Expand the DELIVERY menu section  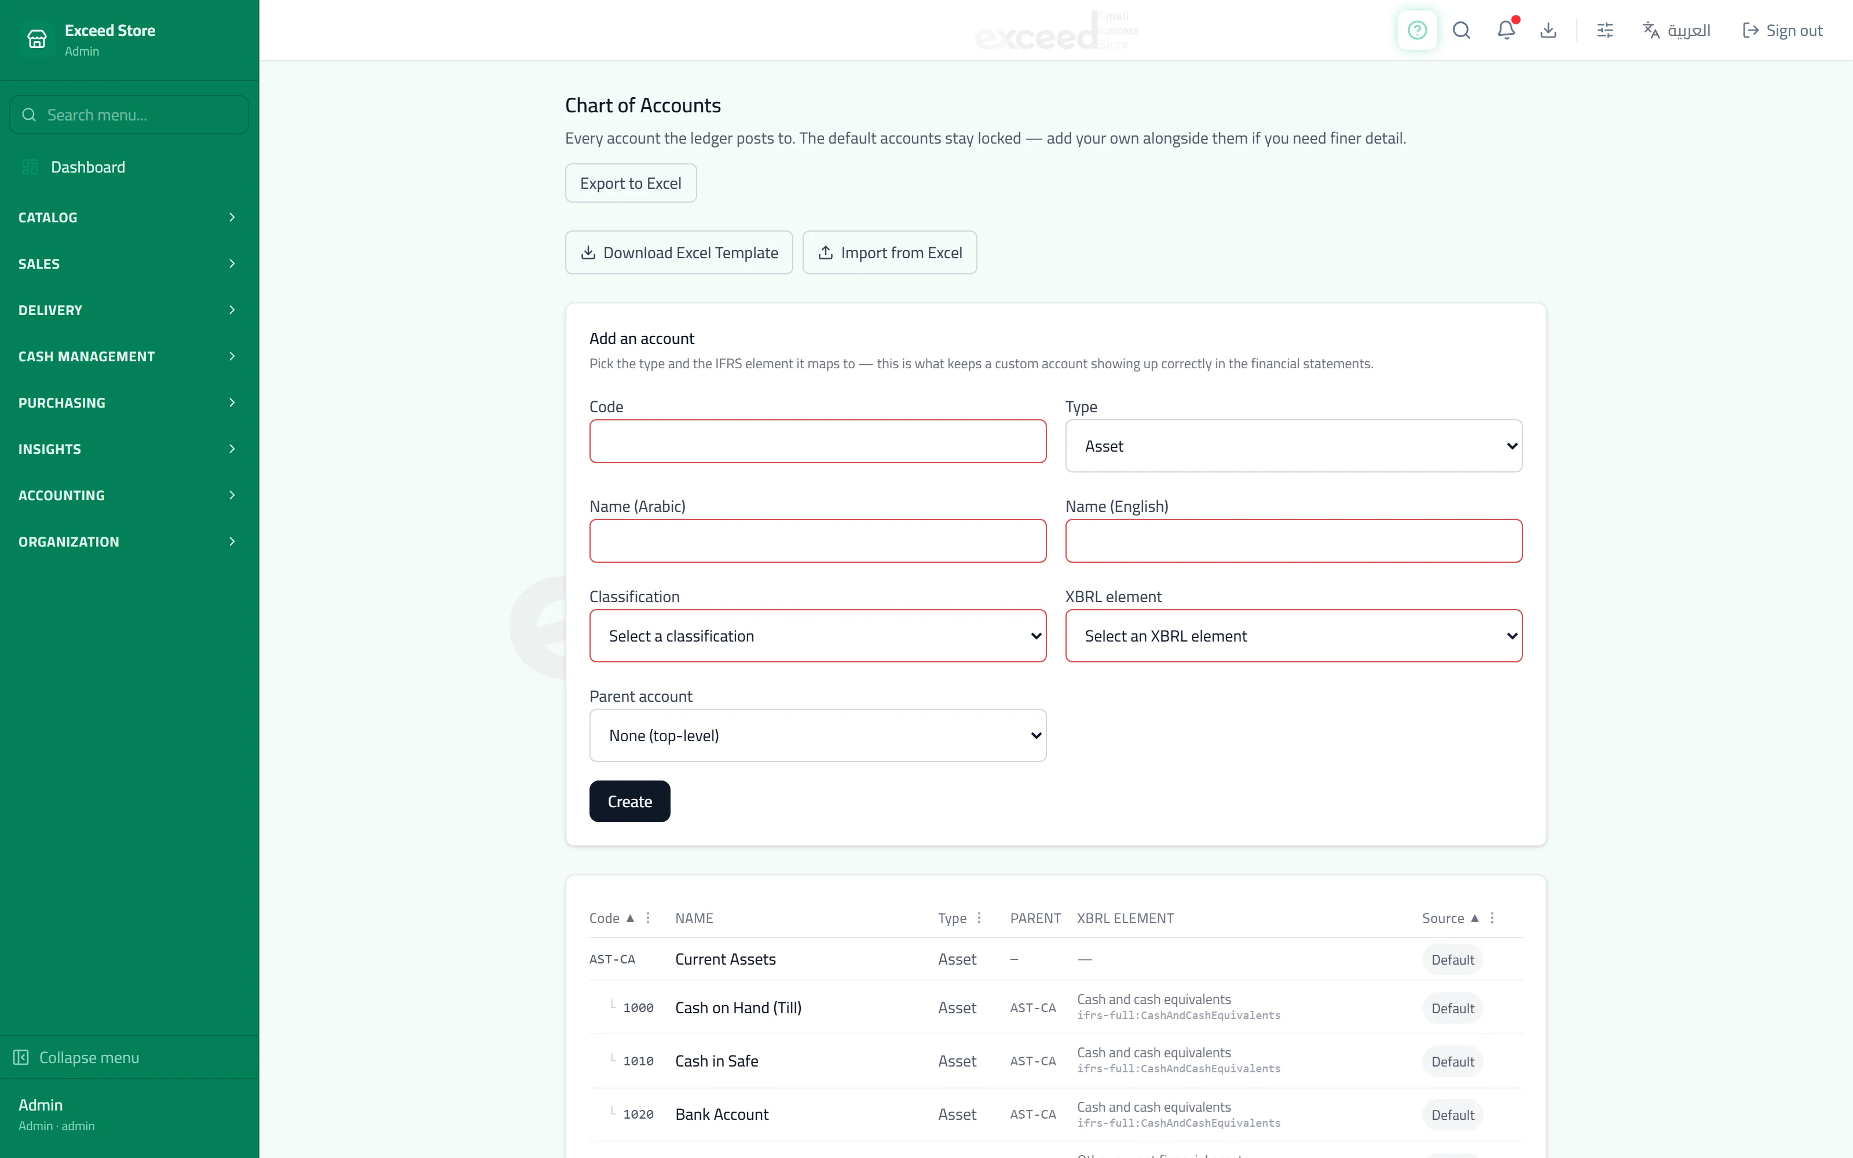click(x=129, y=310)
